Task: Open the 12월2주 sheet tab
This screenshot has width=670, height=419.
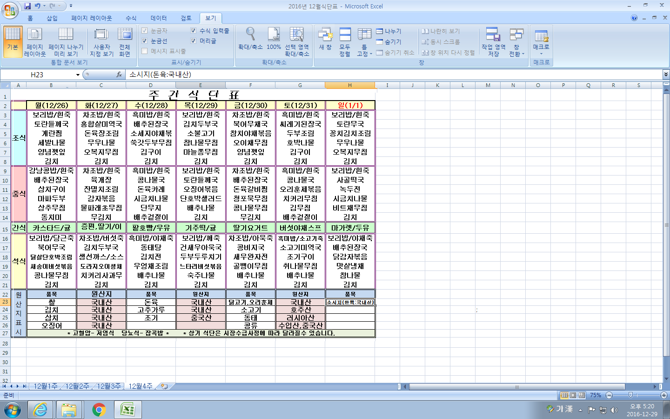Action: (x=77, y=386)
